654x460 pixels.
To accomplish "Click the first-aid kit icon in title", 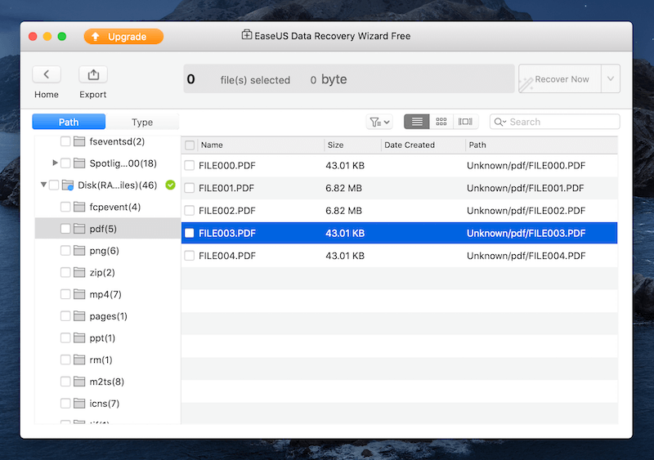I will pos(247,35).
